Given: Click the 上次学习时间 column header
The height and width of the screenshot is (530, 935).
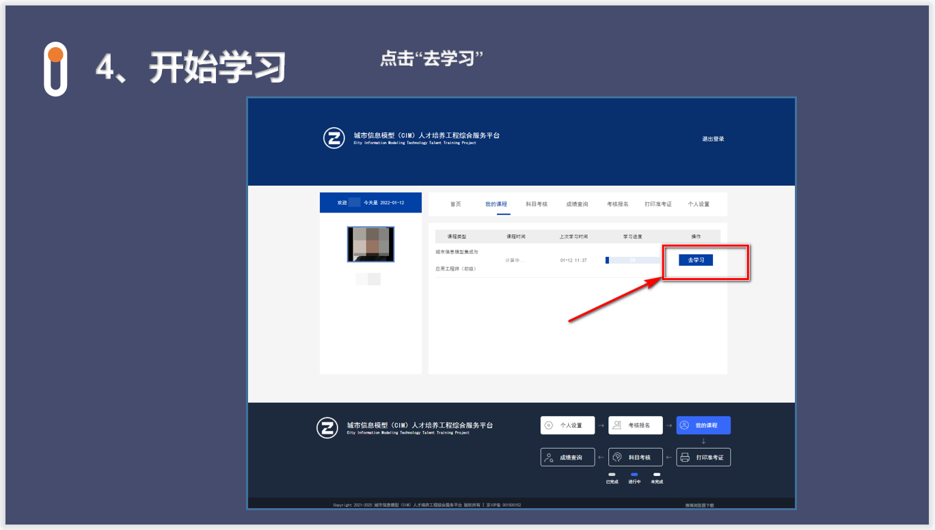Looking at the screenshot, I should coord(573,236).
